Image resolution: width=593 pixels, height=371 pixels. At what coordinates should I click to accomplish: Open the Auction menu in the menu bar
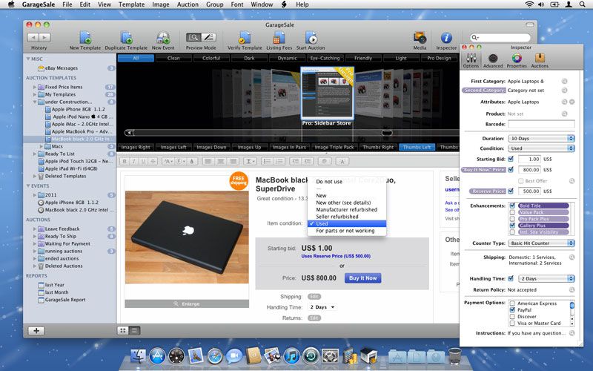click(x=188, y=4)
